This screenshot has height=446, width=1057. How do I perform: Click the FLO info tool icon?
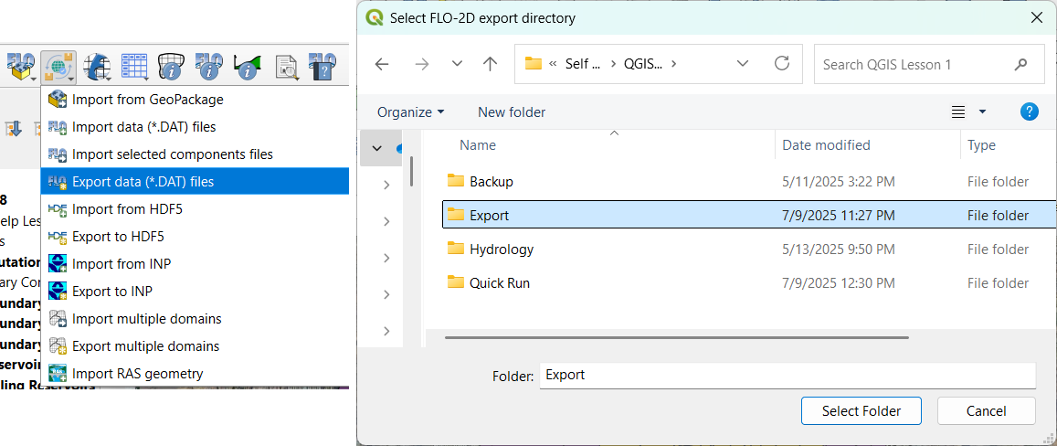209,67
